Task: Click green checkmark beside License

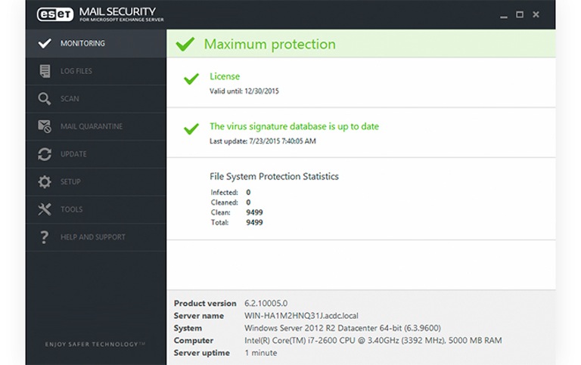Action: (x=191, y=79)
